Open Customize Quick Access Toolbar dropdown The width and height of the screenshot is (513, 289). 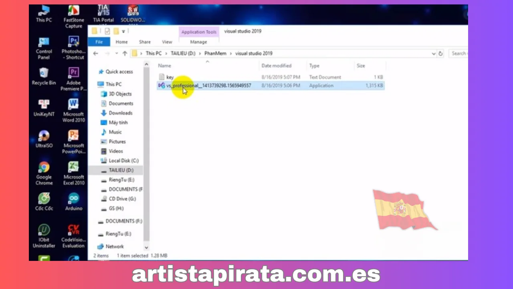123,31
